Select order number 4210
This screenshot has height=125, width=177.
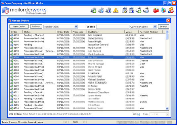pos(16,89)
